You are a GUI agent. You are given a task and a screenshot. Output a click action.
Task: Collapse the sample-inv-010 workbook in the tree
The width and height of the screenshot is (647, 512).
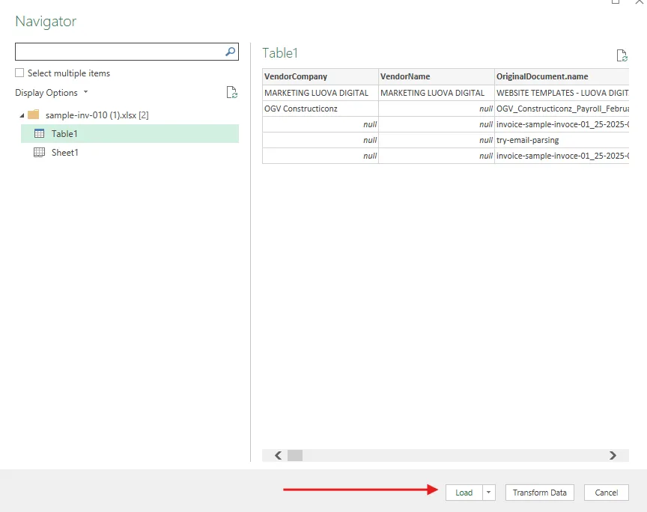[21, 115]
